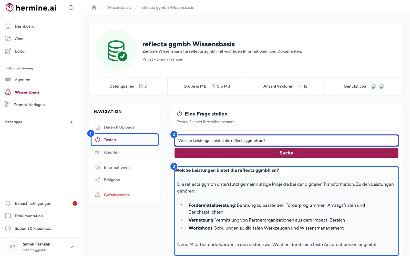Click the Eine Frage stellen heading
The image size is (410, 256).
(x=206, y=114)
